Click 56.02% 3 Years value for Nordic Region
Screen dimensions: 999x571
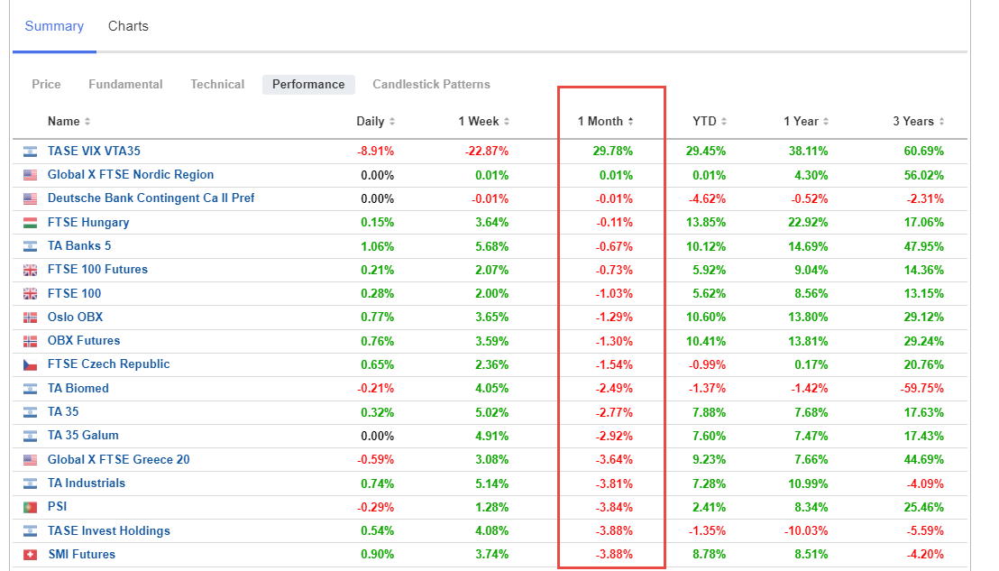pyautogui.click(x=924, y=175)
